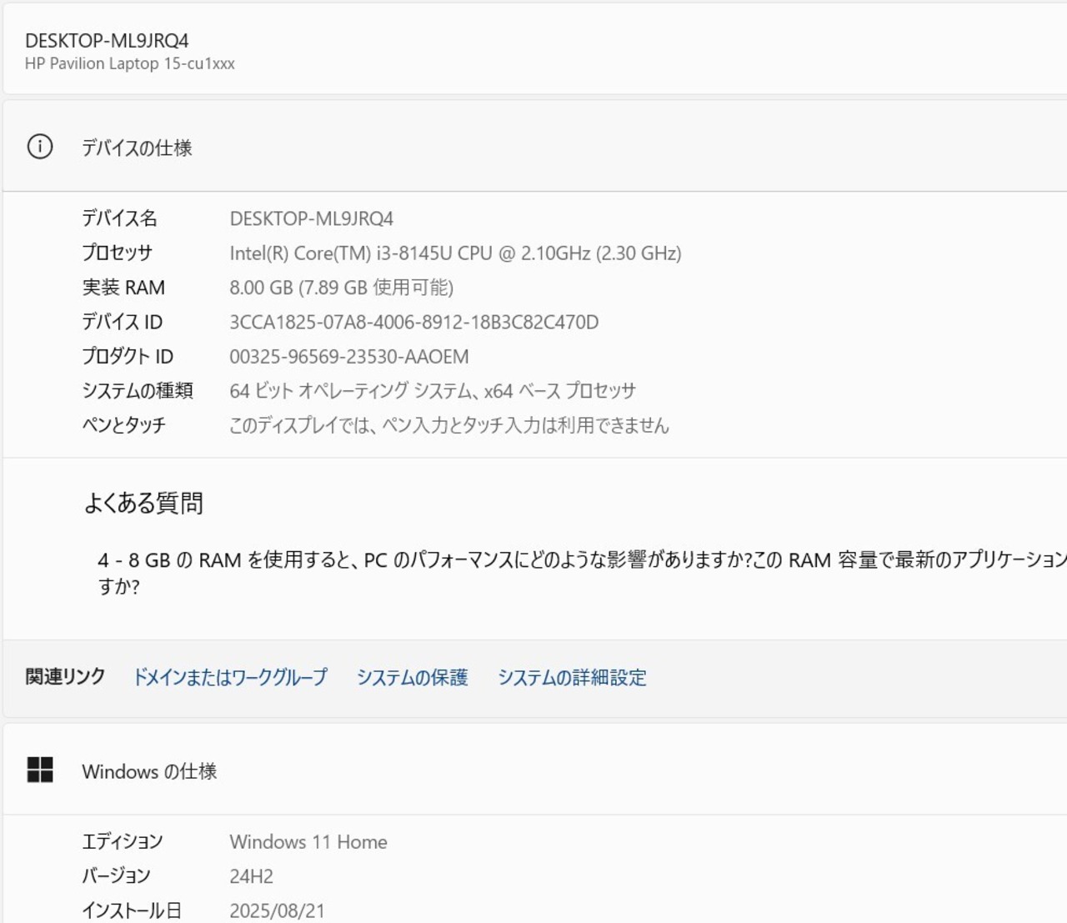
Task: Click the HP Pavilion Laptop 15-cu1xxx model text
Action: coord(130,64)
